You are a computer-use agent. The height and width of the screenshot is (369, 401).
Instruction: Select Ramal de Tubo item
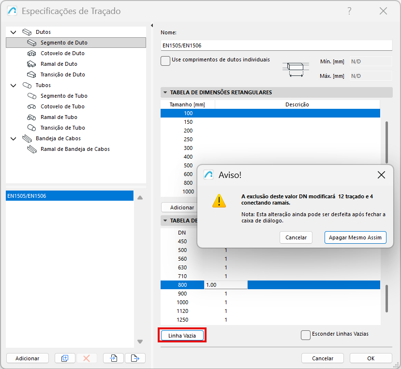coord(59,117)
